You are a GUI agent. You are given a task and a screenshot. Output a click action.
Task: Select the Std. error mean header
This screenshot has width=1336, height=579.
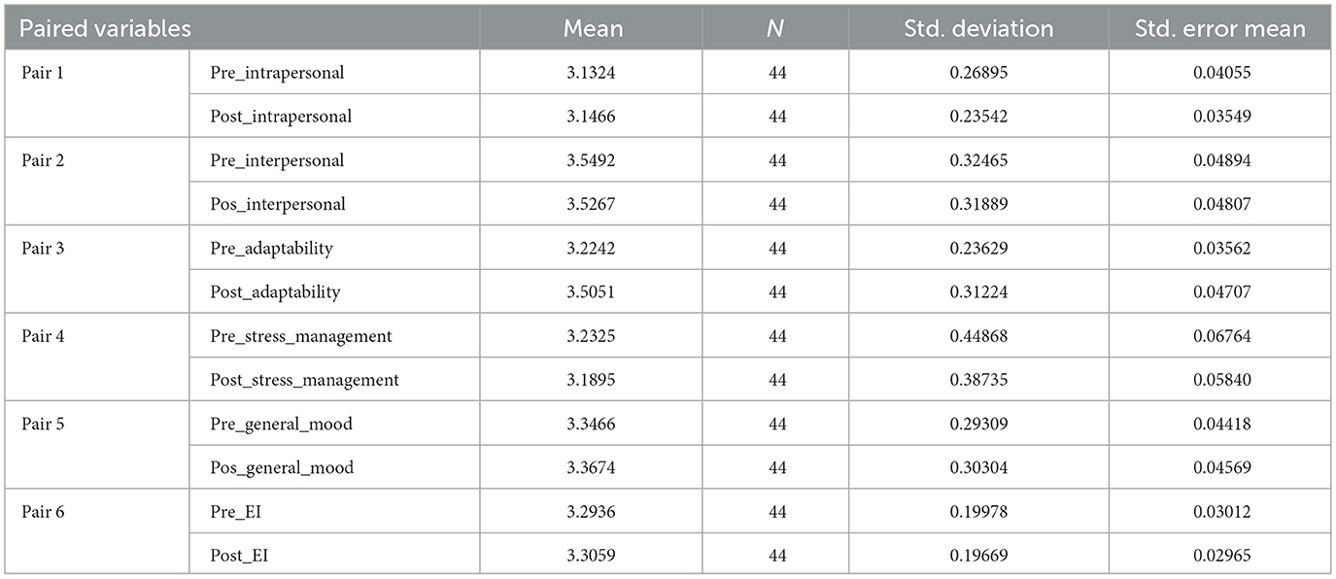coord(1219,28)
